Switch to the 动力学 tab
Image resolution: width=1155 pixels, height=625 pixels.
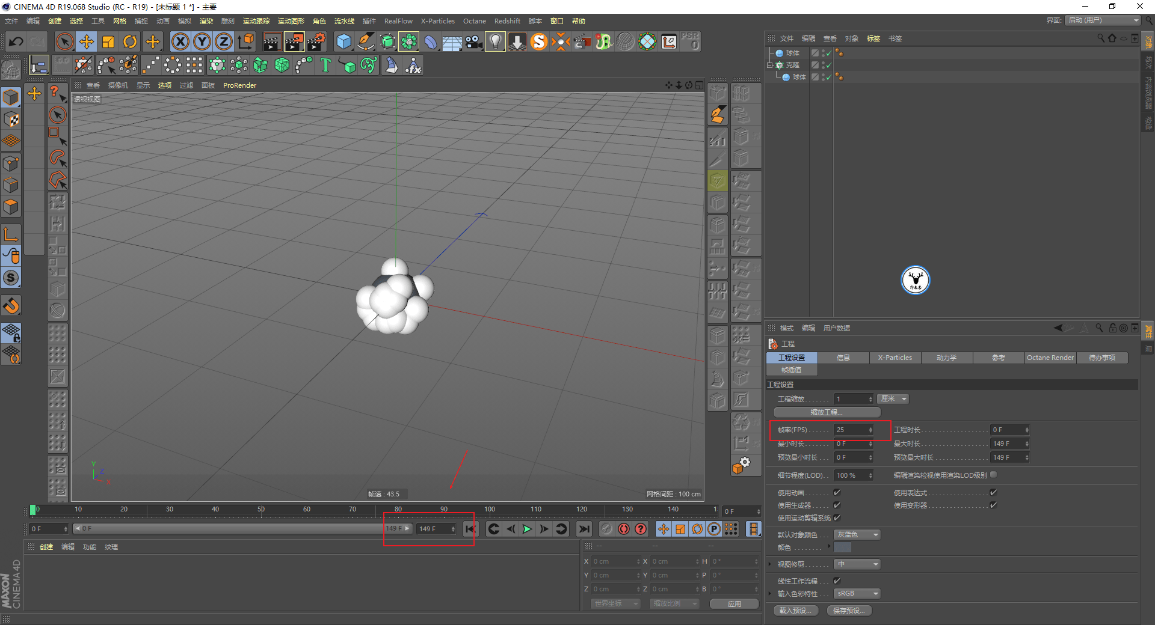click(x=946, y=358)
